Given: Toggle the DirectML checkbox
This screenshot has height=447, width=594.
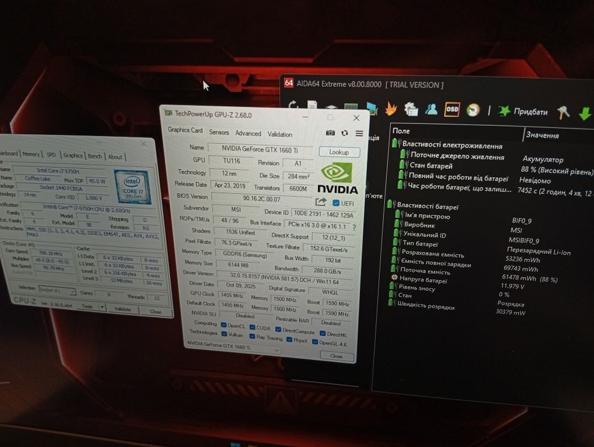Looking at the screenshot, I should [322, 333].
